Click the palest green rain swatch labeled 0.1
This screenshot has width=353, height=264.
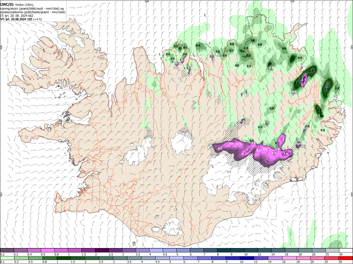7,258
